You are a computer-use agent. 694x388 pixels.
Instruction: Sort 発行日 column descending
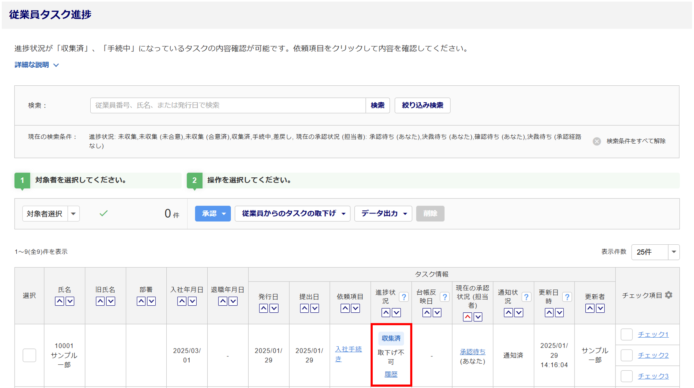274,308
